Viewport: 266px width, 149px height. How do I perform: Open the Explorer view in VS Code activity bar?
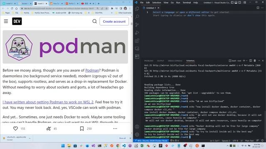[137, 9]
